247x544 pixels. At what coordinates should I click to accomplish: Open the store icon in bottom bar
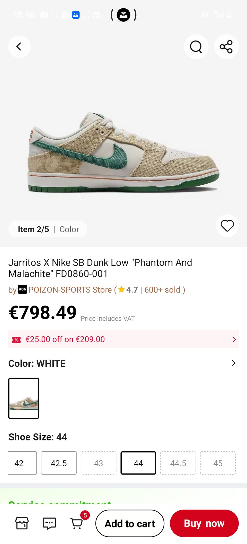[x=22, y=523]
